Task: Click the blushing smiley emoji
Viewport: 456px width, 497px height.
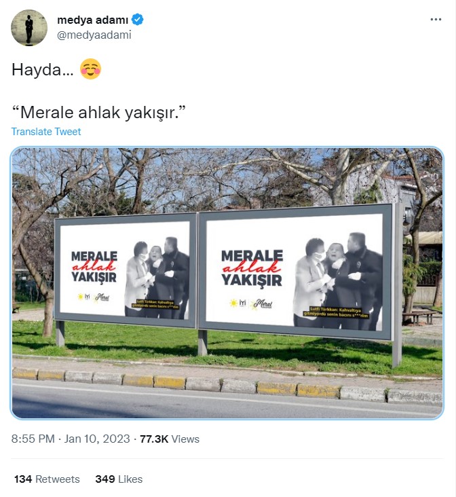Action: (x=90, y=69)
